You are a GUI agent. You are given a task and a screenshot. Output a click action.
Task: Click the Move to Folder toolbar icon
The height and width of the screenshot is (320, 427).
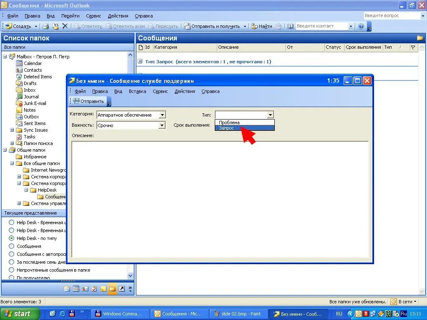click(55, 26)
